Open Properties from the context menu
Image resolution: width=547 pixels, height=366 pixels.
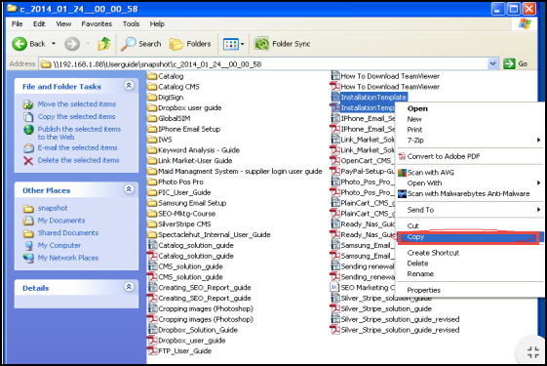[x=470, y=290]
